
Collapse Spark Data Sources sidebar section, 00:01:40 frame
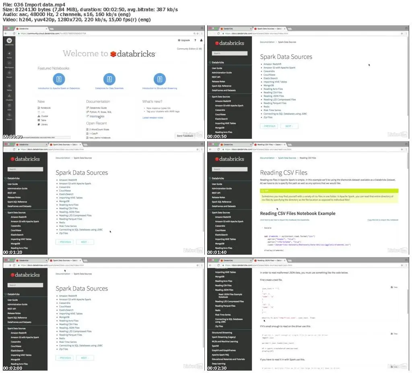210,213
